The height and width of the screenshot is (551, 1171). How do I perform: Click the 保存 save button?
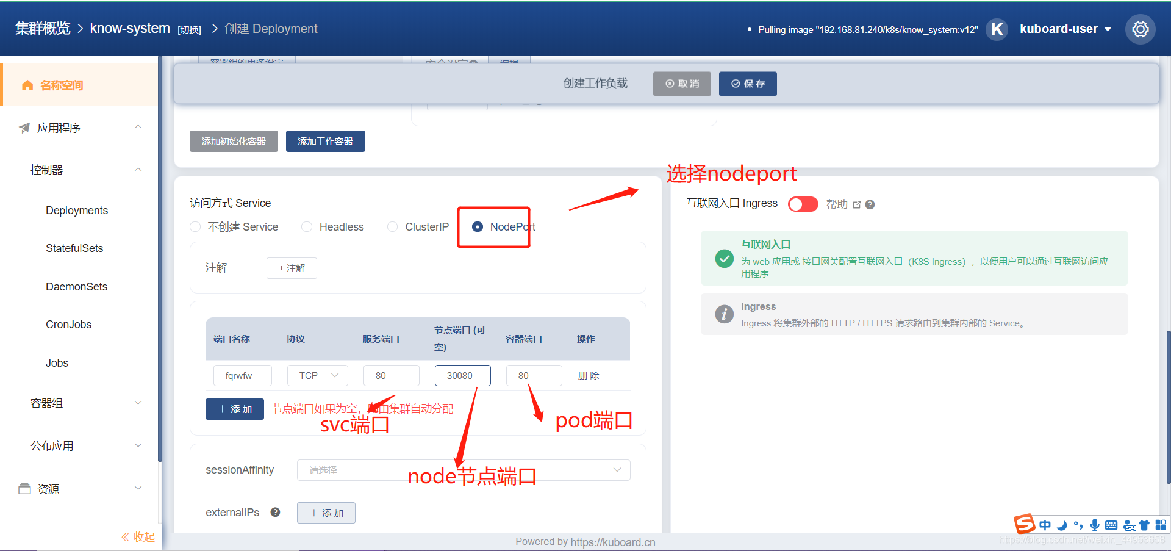(748, 84)
